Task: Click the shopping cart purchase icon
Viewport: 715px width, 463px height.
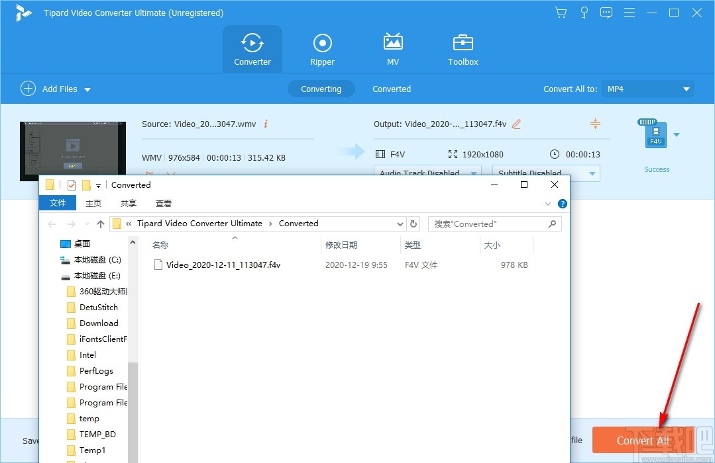Action: click(x=561, y=12)
